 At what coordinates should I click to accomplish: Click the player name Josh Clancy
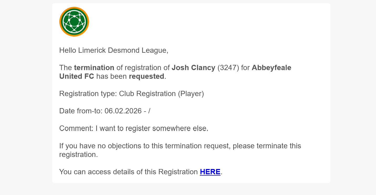[x=193, y=68]
